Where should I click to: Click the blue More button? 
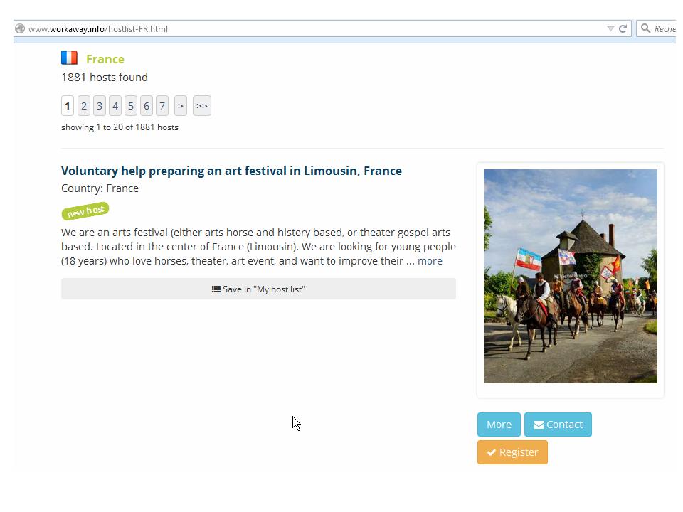(x=499, y=425)
